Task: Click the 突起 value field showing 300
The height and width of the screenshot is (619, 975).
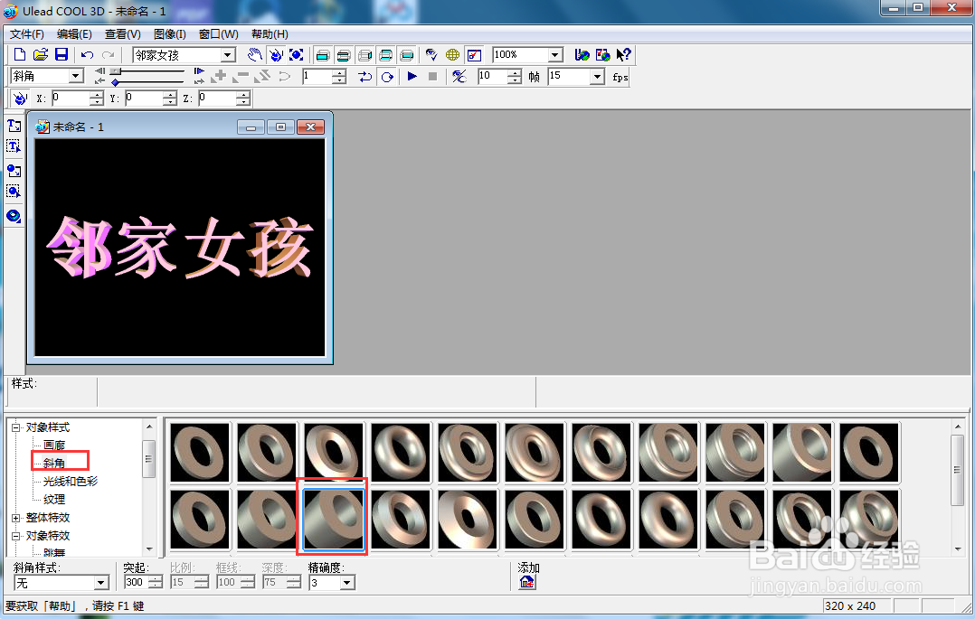Action: (x=137, y=582)
